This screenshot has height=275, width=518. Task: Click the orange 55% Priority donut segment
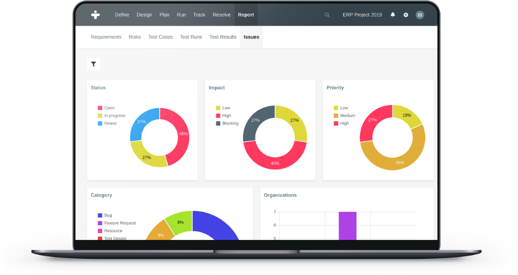pos(399,159)
